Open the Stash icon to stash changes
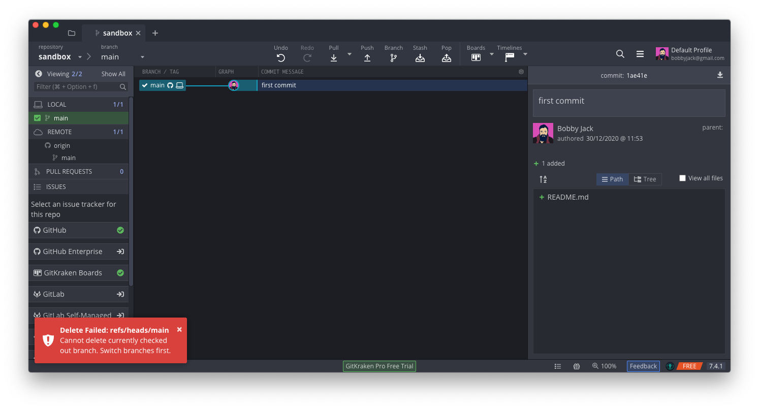The height and width of the screenshot is (410, 759). 420,57
